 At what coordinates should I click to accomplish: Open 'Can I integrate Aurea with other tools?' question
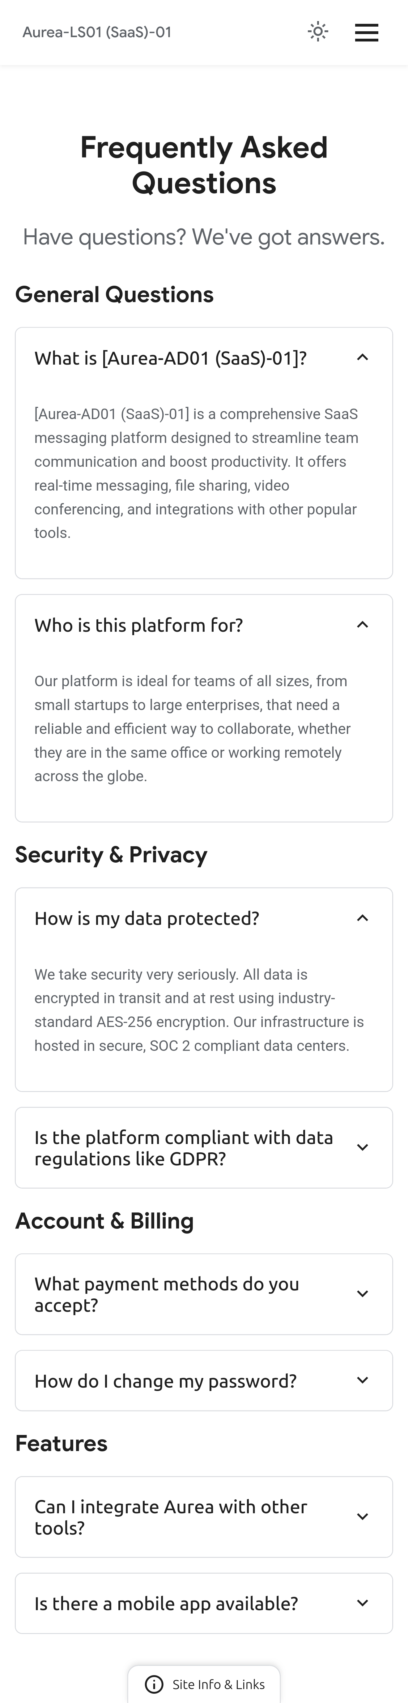170,1517
